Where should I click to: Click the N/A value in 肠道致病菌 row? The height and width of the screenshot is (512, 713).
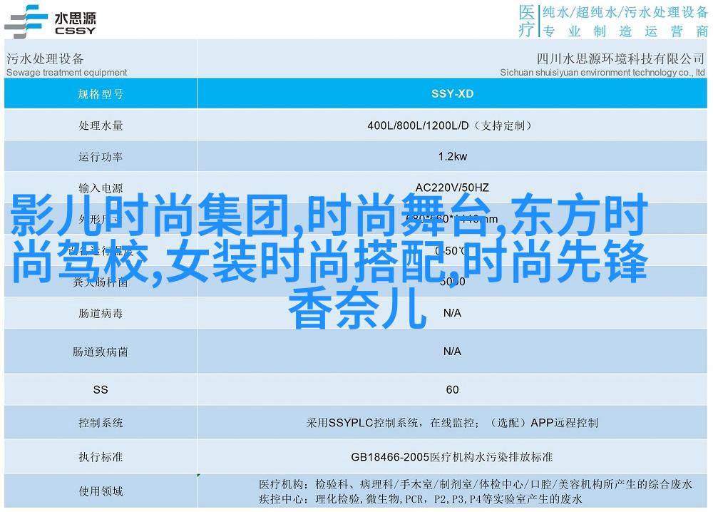pyautogui.click(x=452, y=351)
